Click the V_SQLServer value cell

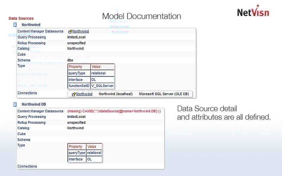[x=102, y=86]
